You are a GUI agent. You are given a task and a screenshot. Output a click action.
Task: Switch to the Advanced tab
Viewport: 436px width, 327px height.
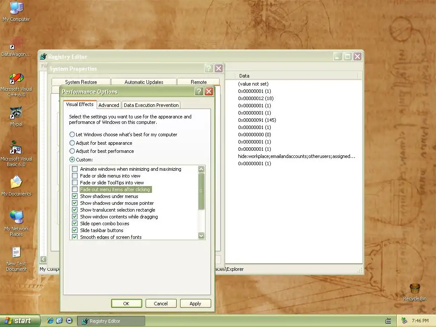click(x=109, y=105)
